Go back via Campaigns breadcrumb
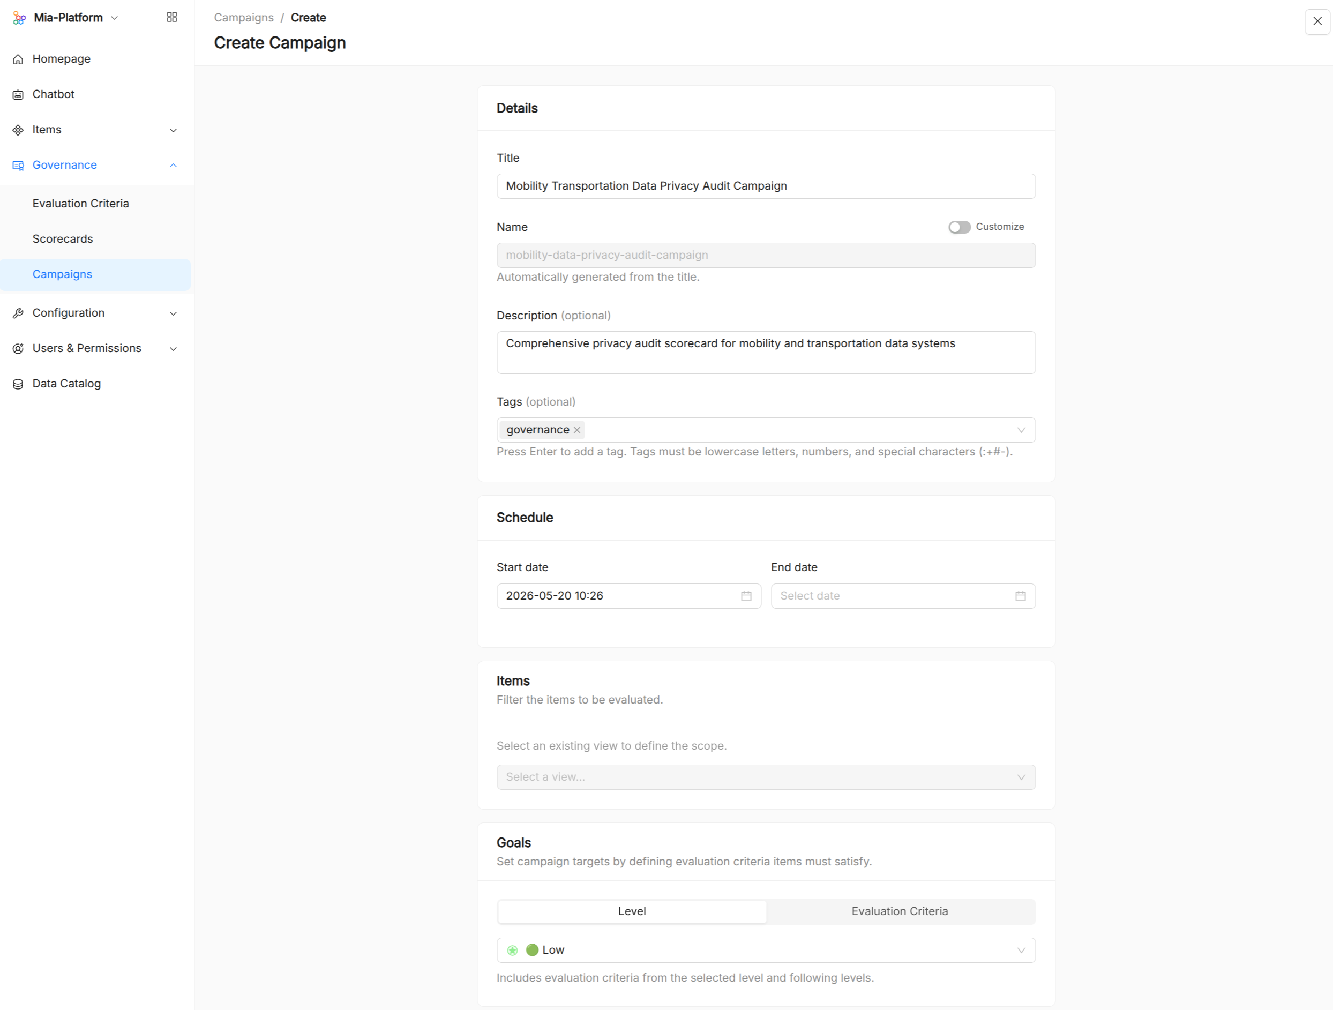The image size is (1333, 1010). pyautogui.click(x=243, y=18)
